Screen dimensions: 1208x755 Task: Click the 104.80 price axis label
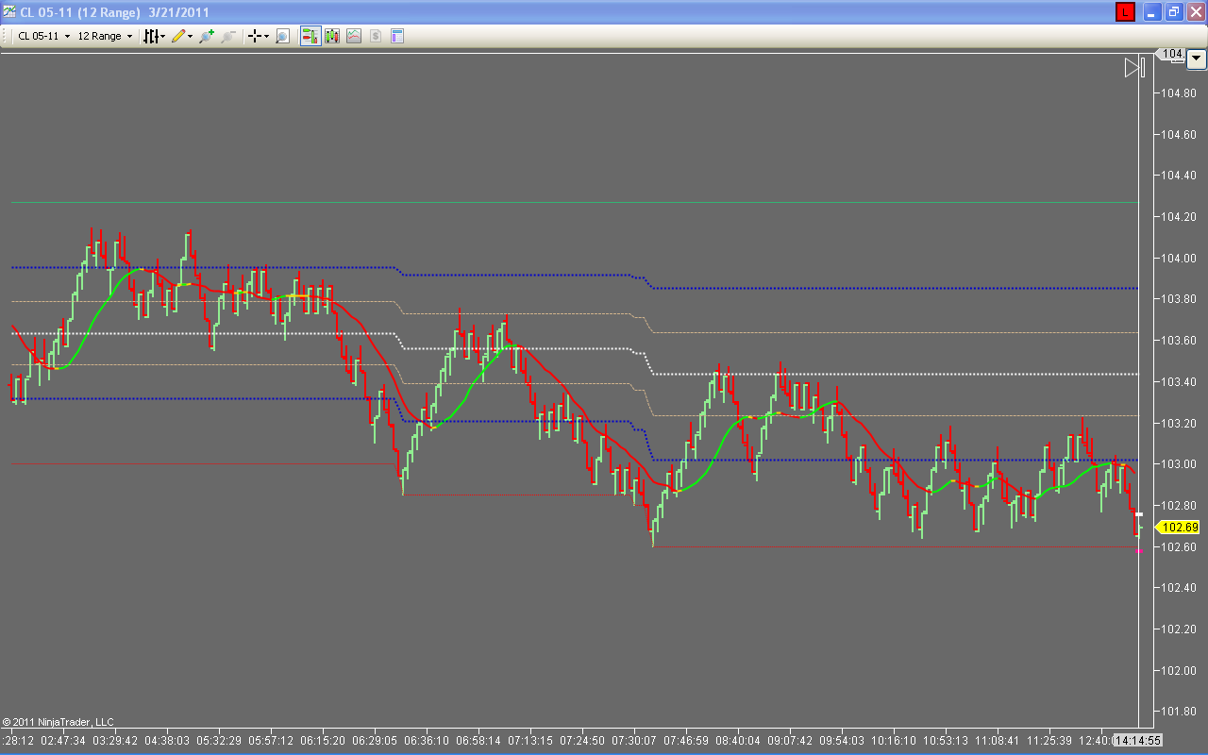(x=1180, y=92)
